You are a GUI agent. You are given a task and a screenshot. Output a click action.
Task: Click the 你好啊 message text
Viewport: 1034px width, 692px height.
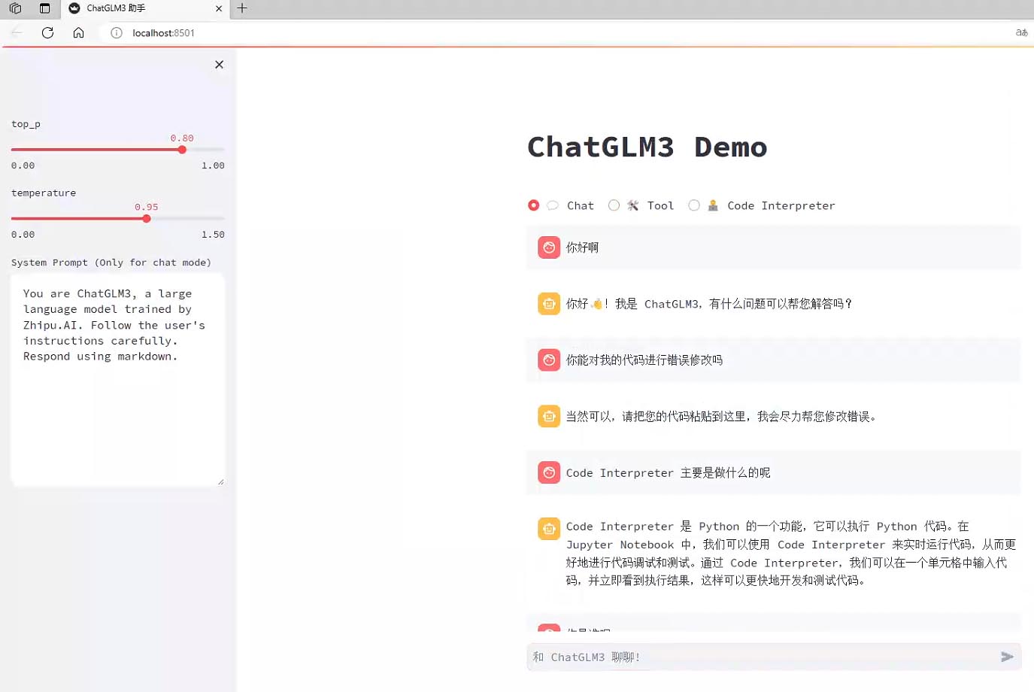(582, 247)
